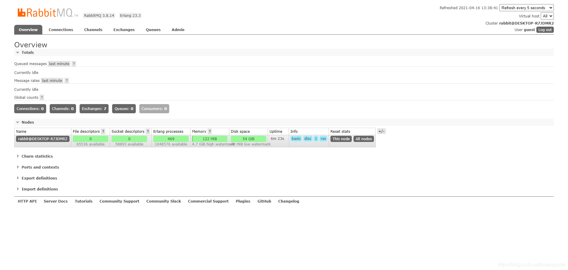568x270 pixels.
Task: Open the Exchanges tab
Action: pyautogui.click(x=124, y=30)
